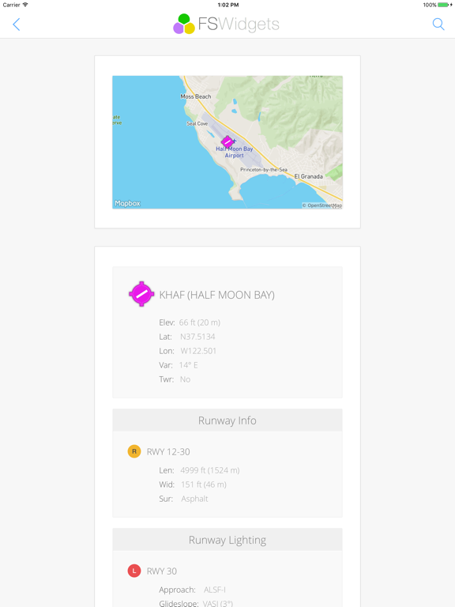This screenshot has width=455, height=607.
Task: Tap the red L lighting badge
Action: (133, 571)
